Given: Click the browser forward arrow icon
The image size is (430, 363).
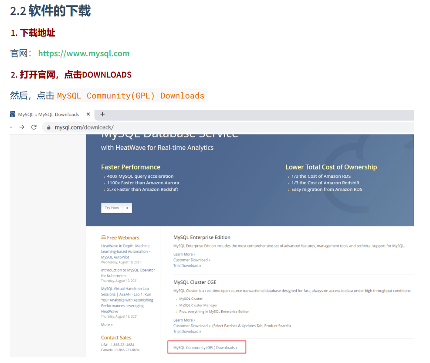Looking at the screenshot, I should (x=22, y=127).
